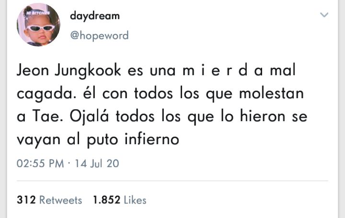This screenshot has width=345, height=218.
Task: Click the white sunglasses in the avatar
Action: (x=40, y=28)
